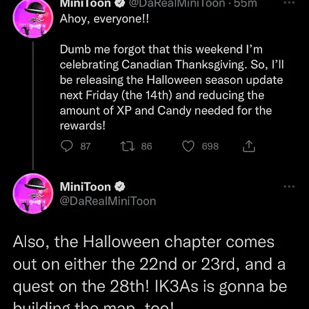Click verified badge in top tweet header
This screenshot has width=309, height=309.
point(120,3)
